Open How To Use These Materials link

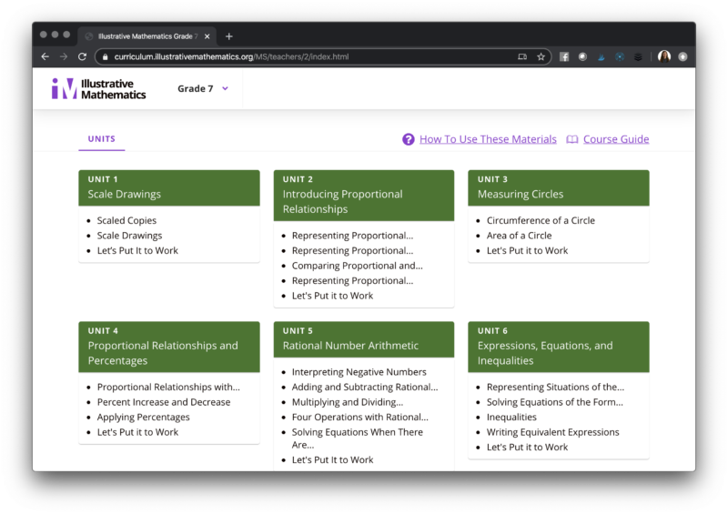[x=488, y=139]
